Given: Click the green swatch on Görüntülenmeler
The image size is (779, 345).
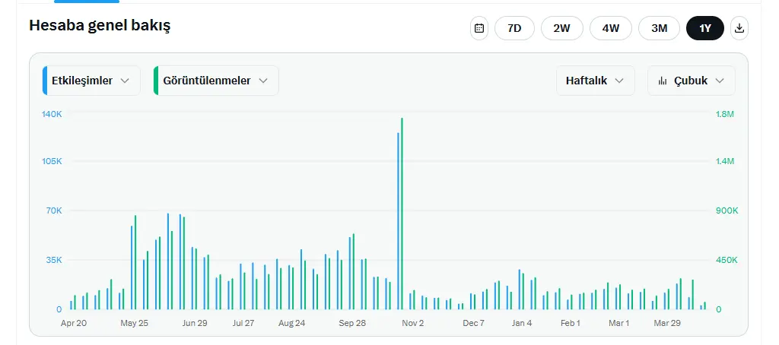Looking at the screenshot, I should coord(155,81).
